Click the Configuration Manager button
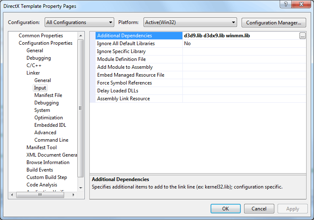The image size is (314, 220). (273, 23)
